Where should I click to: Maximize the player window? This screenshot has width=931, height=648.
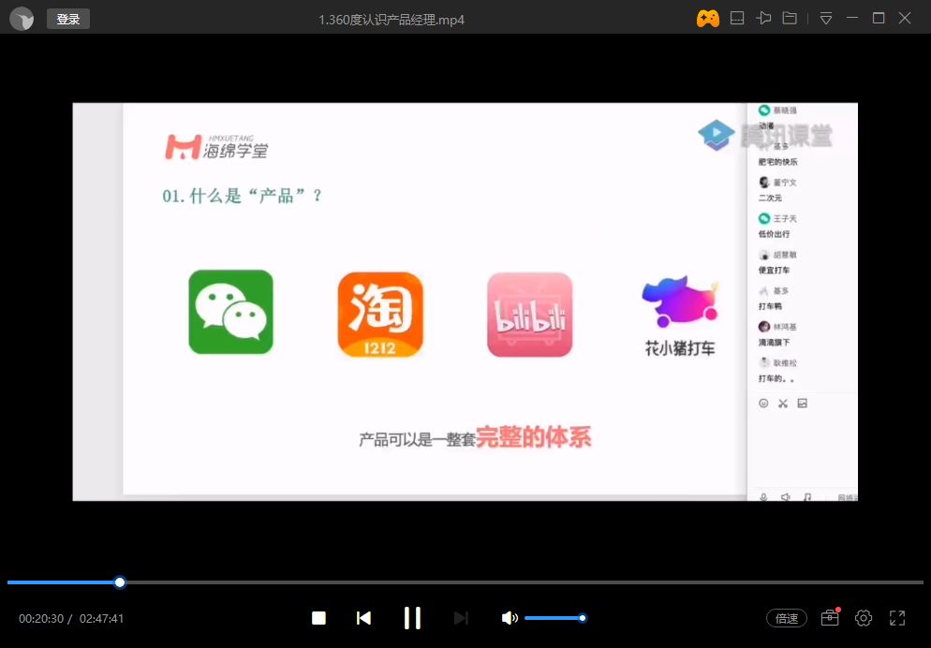click(x=879, y=19)
